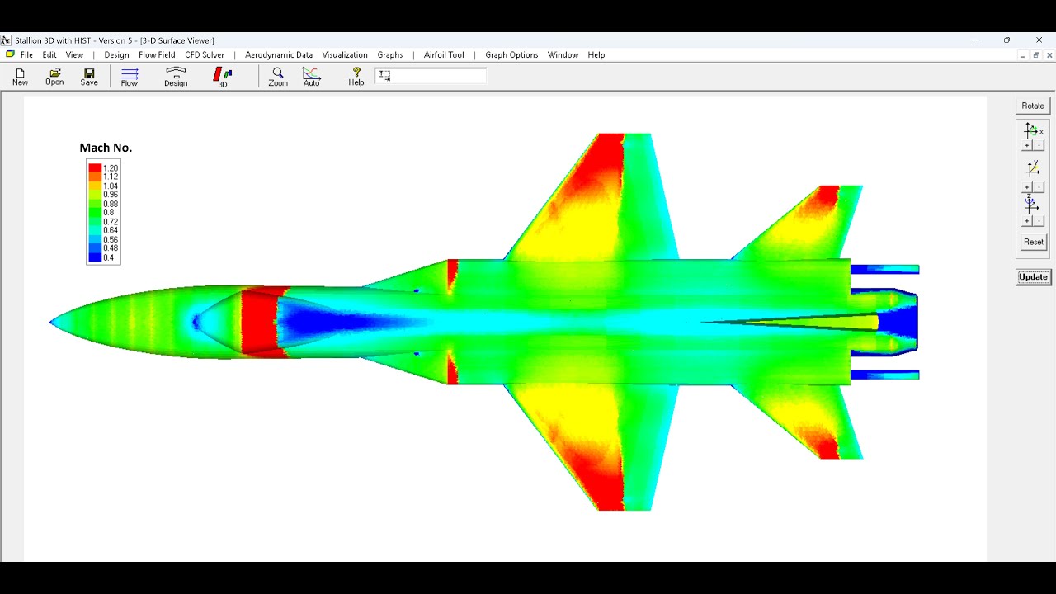The height and width of the screenshot is (594, 1056).
Task: Minimize the inner 3-D Surface Viewer window
Action: (x=1022, y=55)
